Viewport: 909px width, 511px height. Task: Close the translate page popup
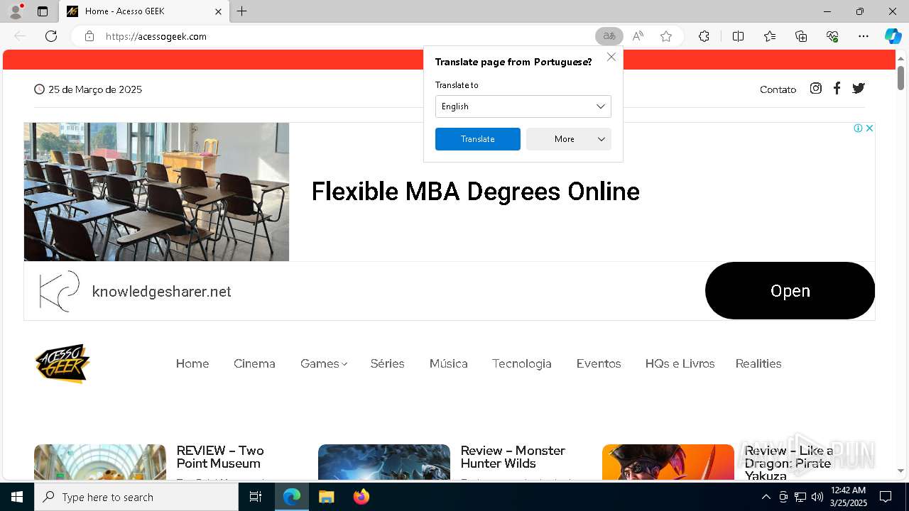tap(611, 57)
